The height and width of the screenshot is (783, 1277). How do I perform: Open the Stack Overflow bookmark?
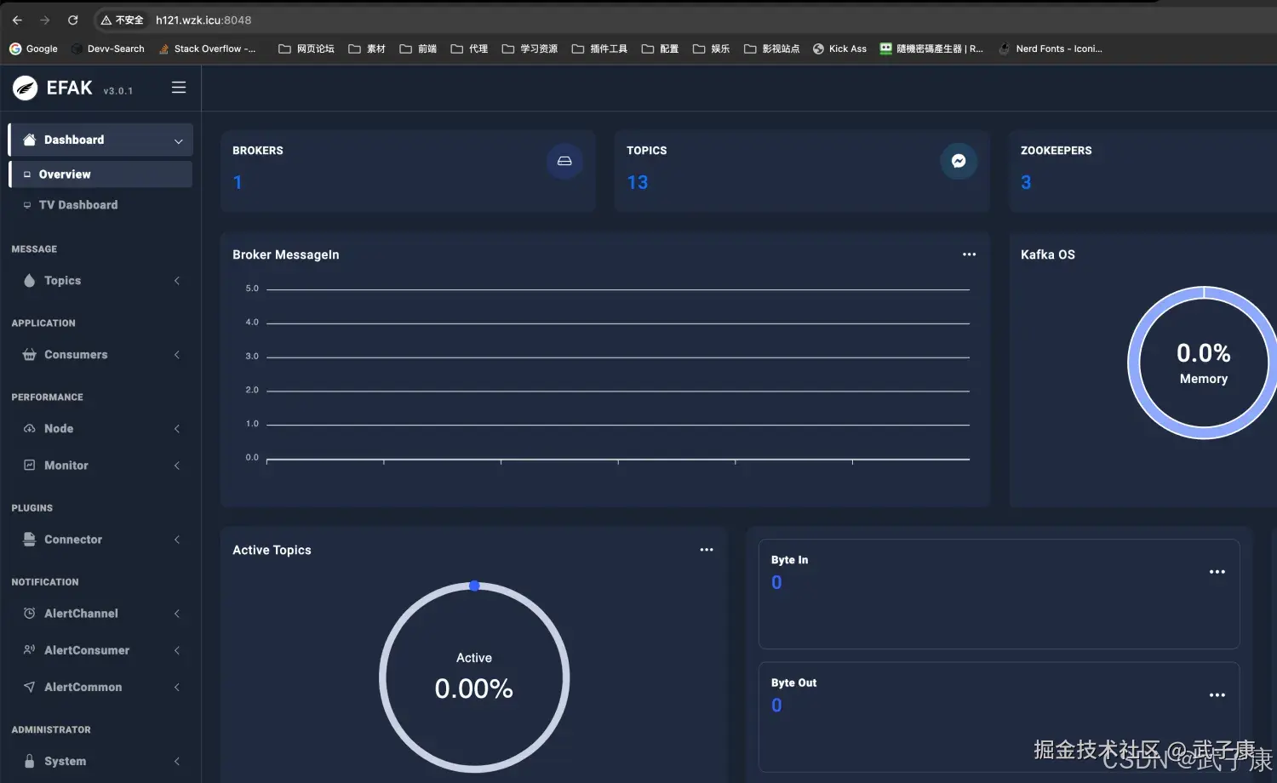(207, 49)
